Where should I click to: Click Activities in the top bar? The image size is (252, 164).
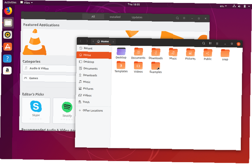coord(10,2)
